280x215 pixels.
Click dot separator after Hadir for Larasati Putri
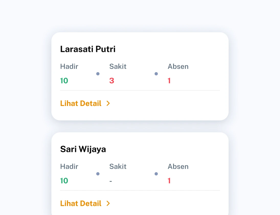click(98, 74)
